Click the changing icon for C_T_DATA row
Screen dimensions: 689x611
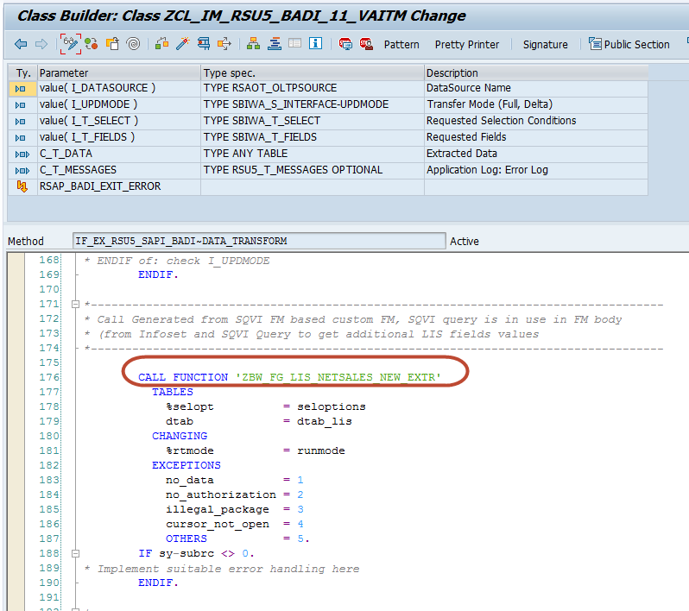pos(22,154)
